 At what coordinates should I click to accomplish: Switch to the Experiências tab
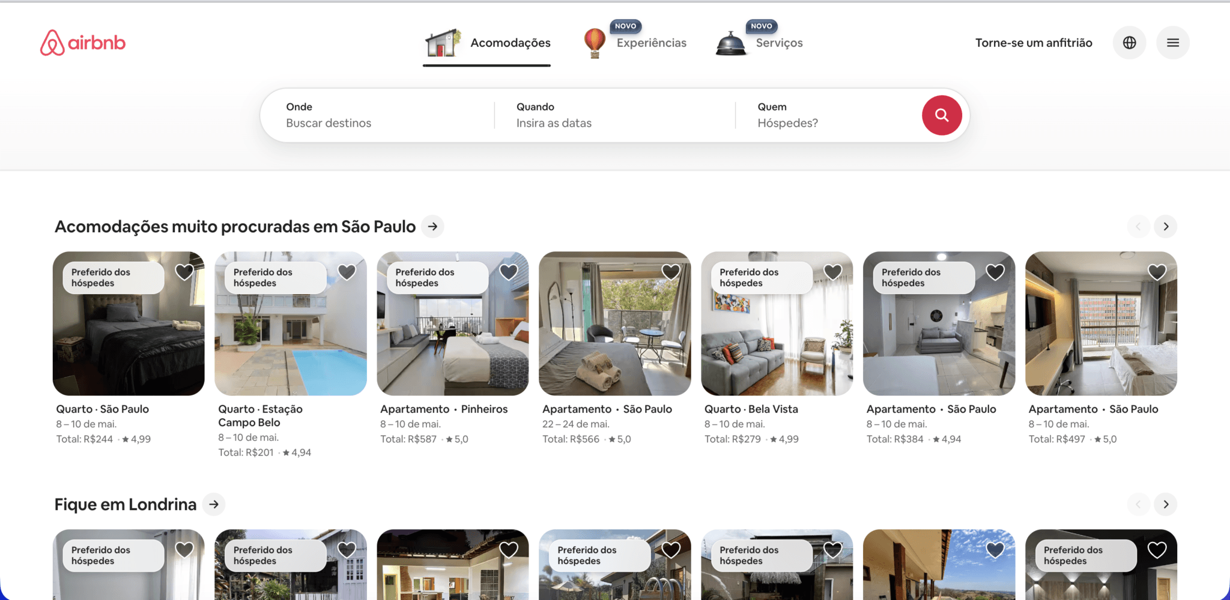click(x=634, y=43)
